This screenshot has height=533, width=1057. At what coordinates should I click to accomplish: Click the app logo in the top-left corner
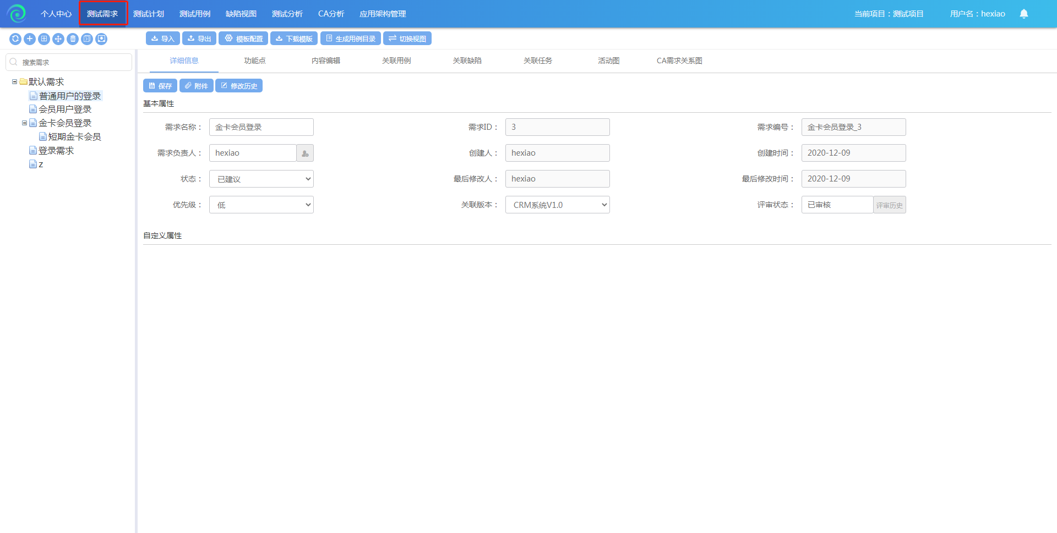click(17, 14)
